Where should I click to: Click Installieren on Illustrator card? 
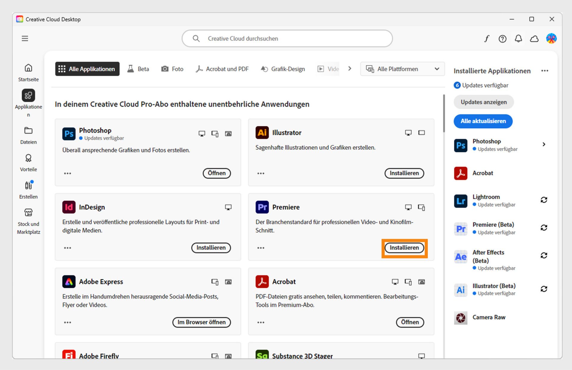point(404,173)
